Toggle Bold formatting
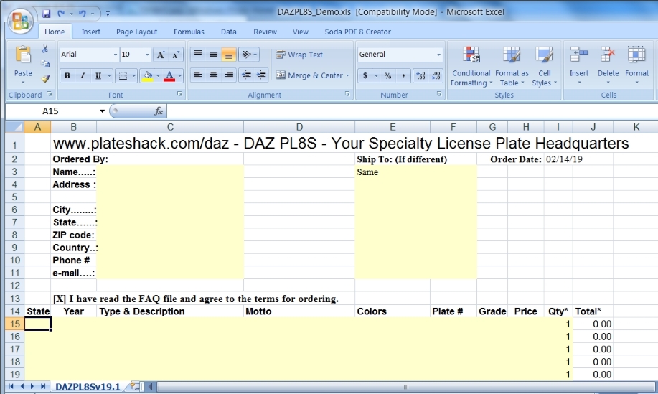Screen dimensions: 658x394 tap(67, 75)
